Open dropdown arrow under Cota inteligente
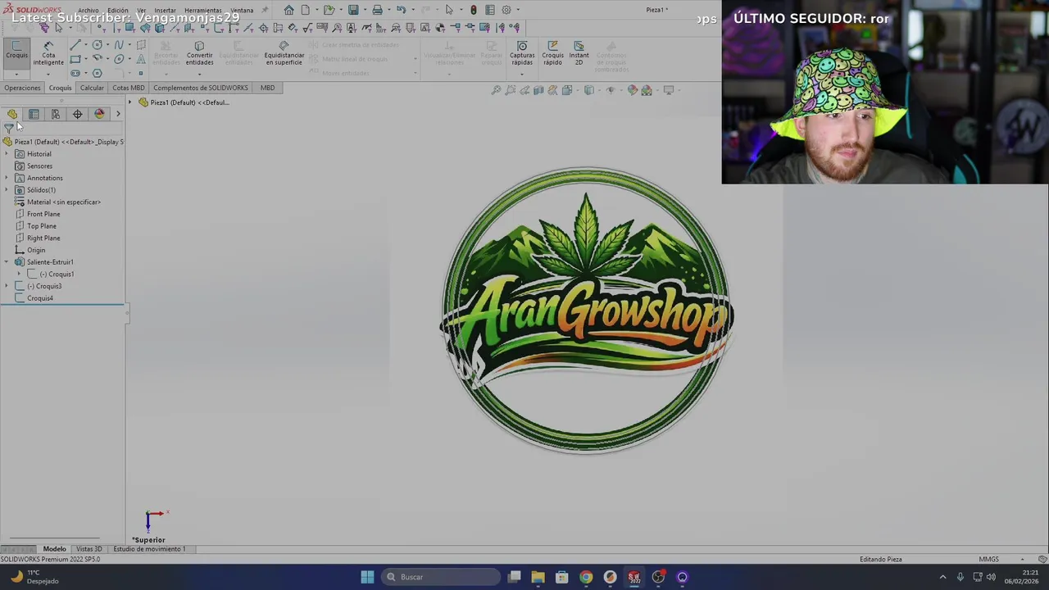This screenshot has width=1049, height=590. [x=48, y=75]
